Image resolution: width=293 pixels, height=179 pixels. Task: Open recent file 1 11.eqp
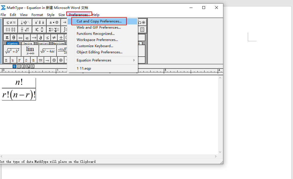(x=84, y=68)
